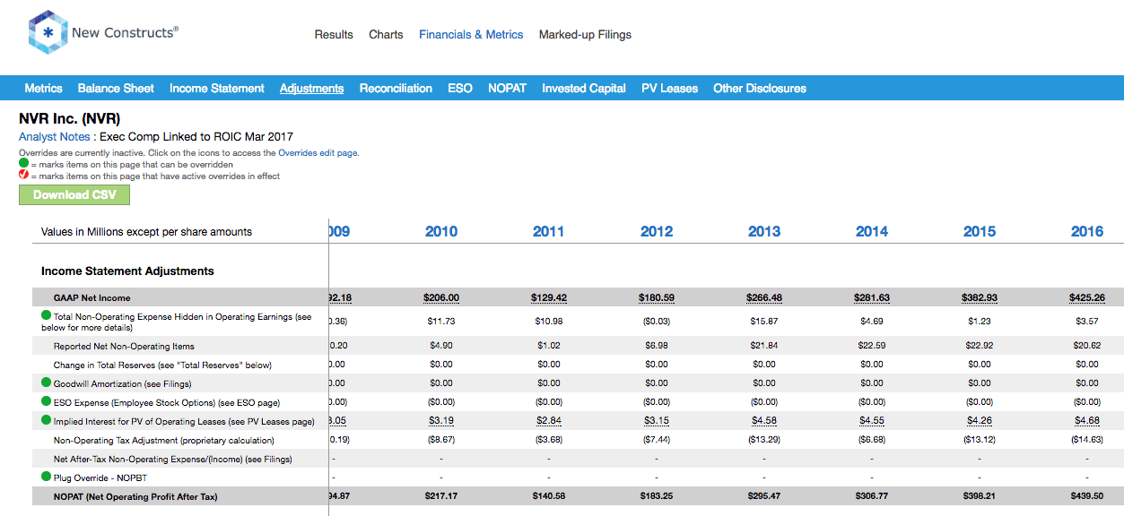Click the Reported Net Non-Operating Items label
Image resolution: width=1124 pixels, height=516 pixels.
pyautogui.click(x=124, y=346)
